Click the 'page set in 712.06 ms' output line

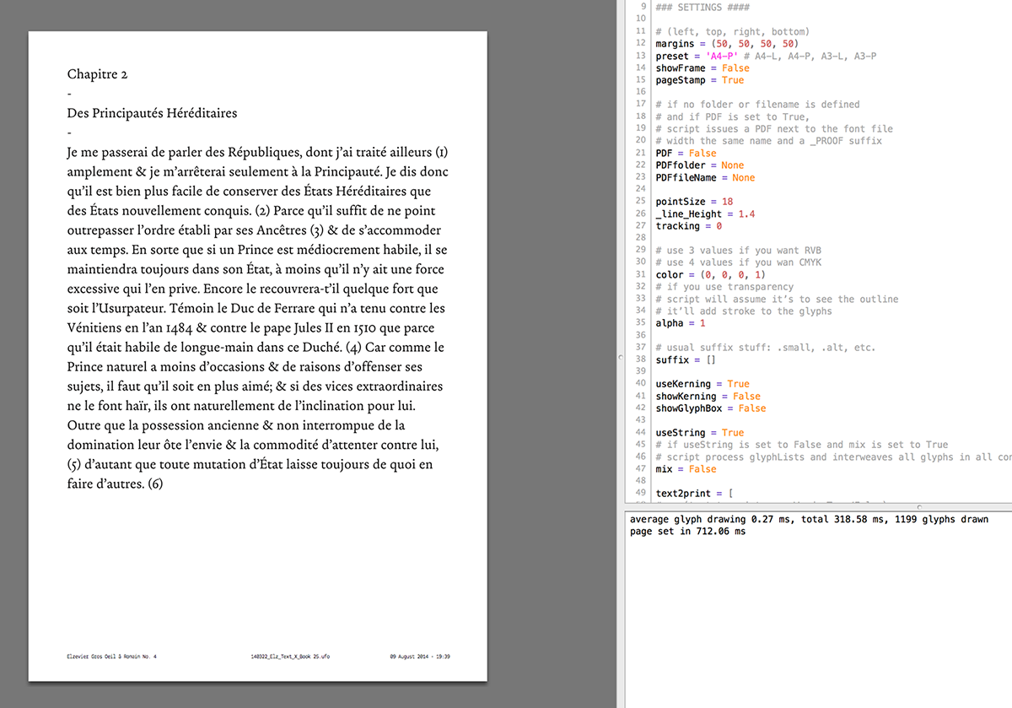(x=687, y=532)
